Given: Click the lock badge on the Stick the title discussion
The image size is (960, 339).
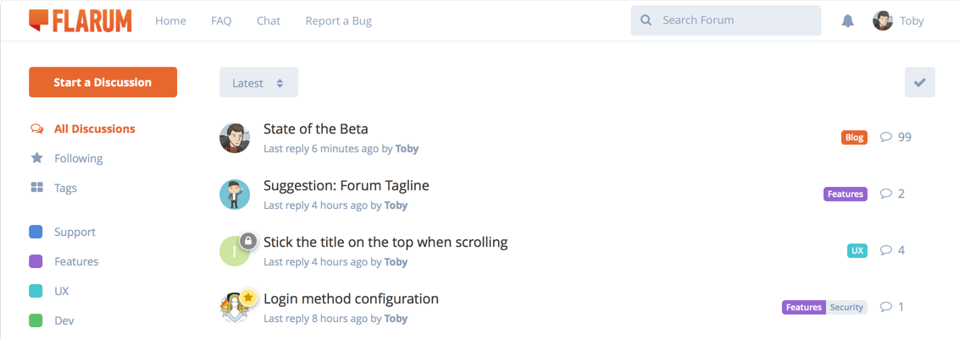Looking at the screenshot, I should [248, 241].
